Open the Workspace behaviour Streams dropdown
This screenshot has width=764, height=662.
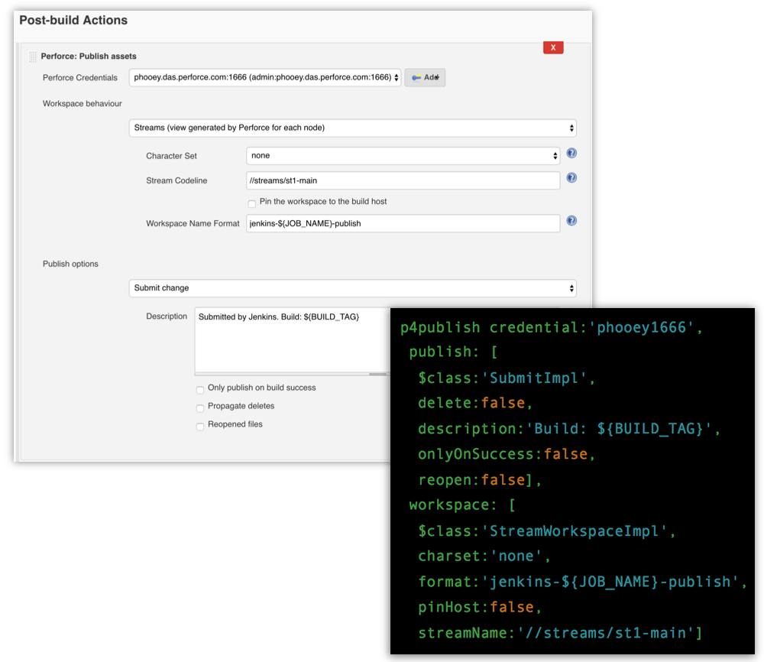[353, 128]
